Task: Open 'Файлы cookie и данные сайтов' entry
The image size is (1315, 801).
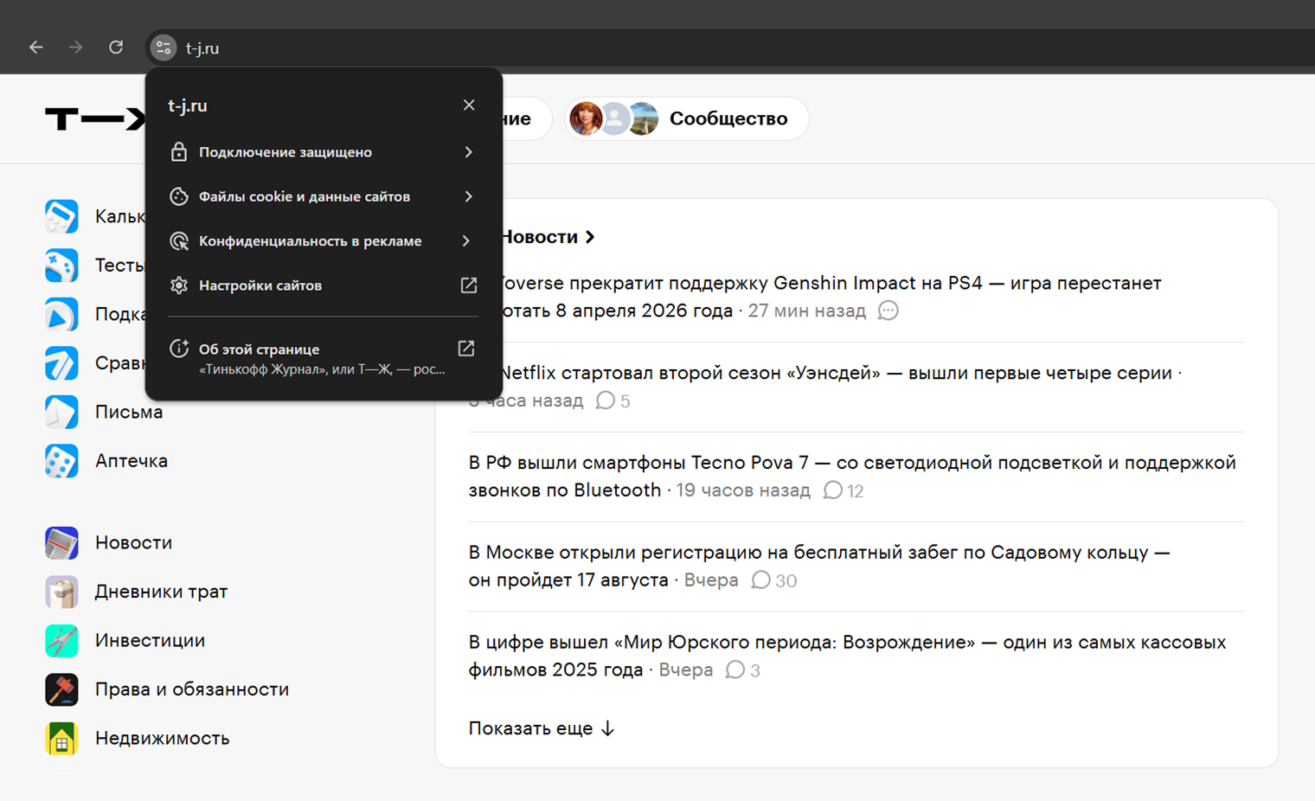Action: [324, 196]
